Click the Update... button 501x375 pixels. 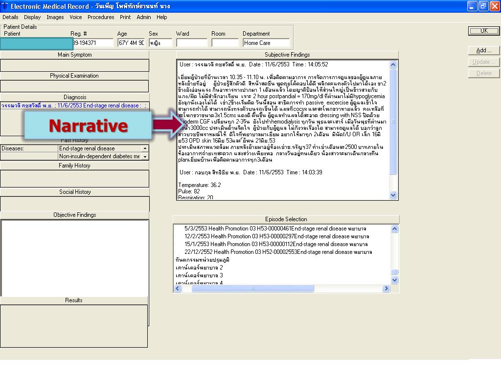(484, 62)
